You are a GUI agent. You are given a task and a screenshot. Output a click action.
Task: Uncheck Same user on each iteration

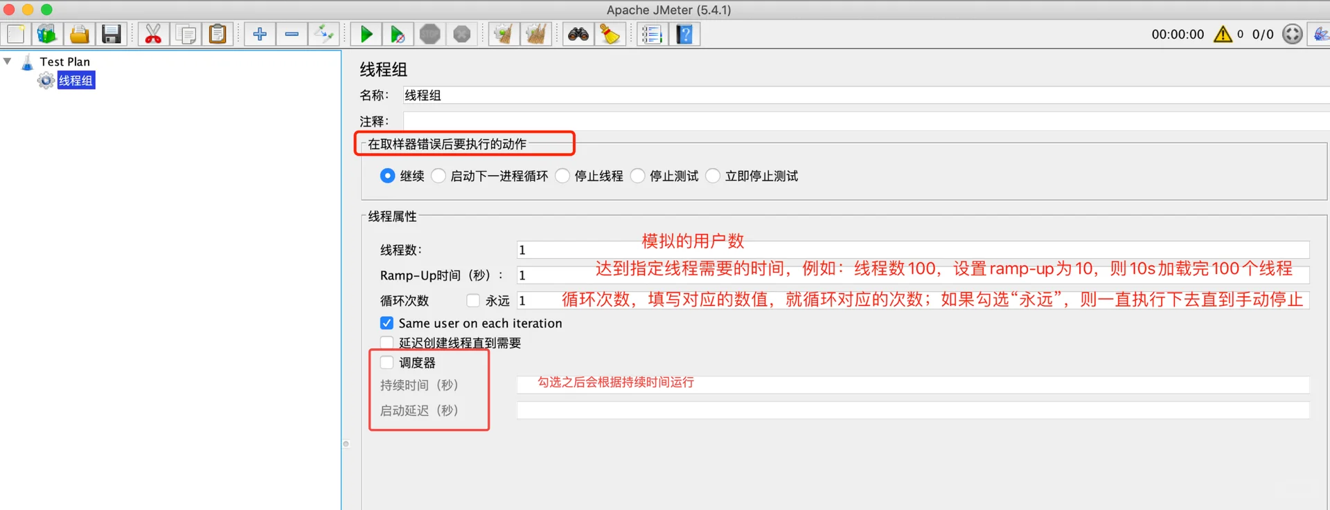pyautogui.click(x=387, y=323)
